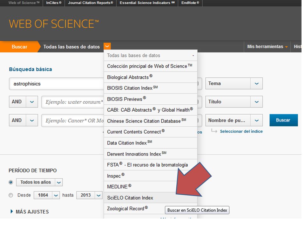The height and width of the screenshot is (229, 305).
Task: Choose 'Inspec' database
Action: coord(151,176)
